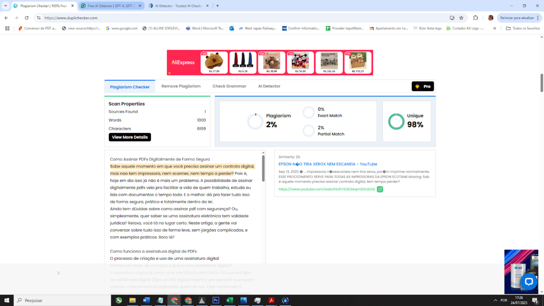Open Microsoft Word from the taskbar
This screenshot has height=306, width=544.
click(146, 300)
